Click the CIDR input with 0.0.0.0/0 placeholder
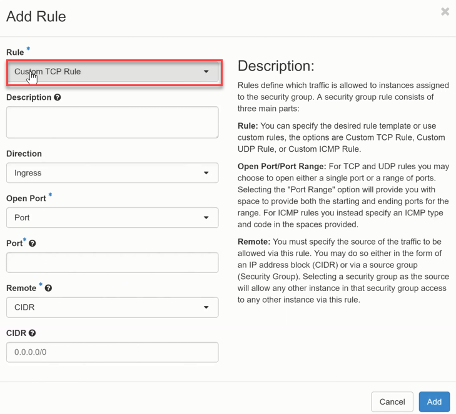 pos(113,352)
